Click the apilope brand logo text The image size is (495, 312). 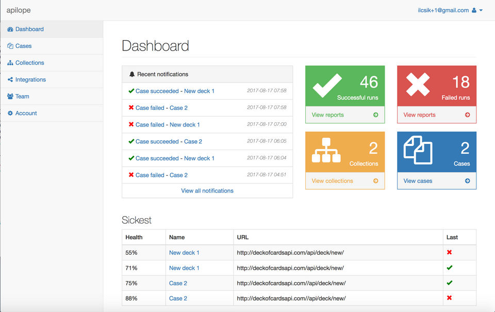coord(19,10)
